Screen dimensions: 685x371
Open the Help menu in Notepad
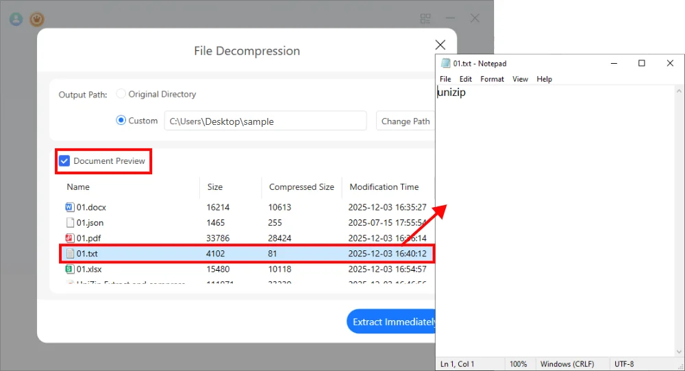click(544, 80)
